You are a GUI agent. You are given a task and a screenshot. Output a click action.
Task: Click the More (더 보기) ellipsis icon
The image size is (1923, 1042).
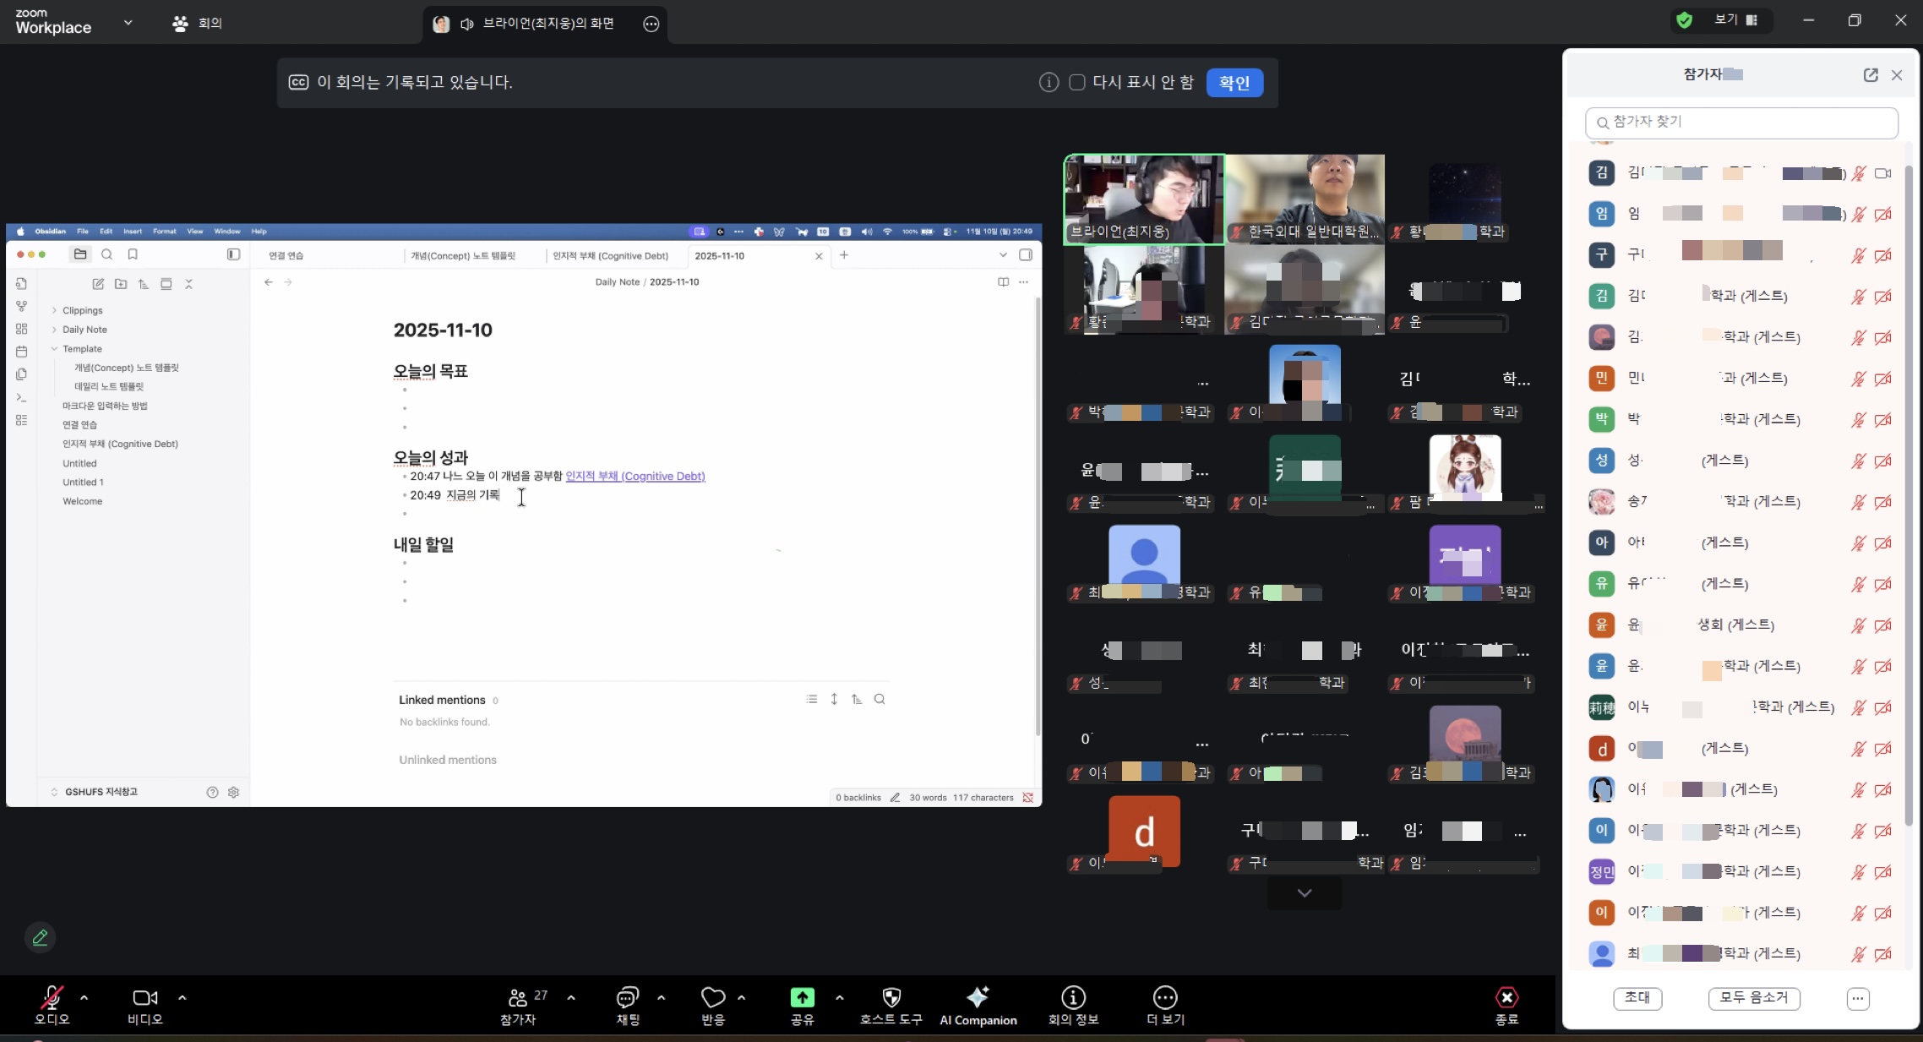[x=1164, y=998]
